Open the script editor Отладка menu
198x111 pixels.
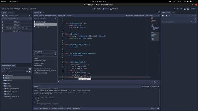tap(69, 16)
